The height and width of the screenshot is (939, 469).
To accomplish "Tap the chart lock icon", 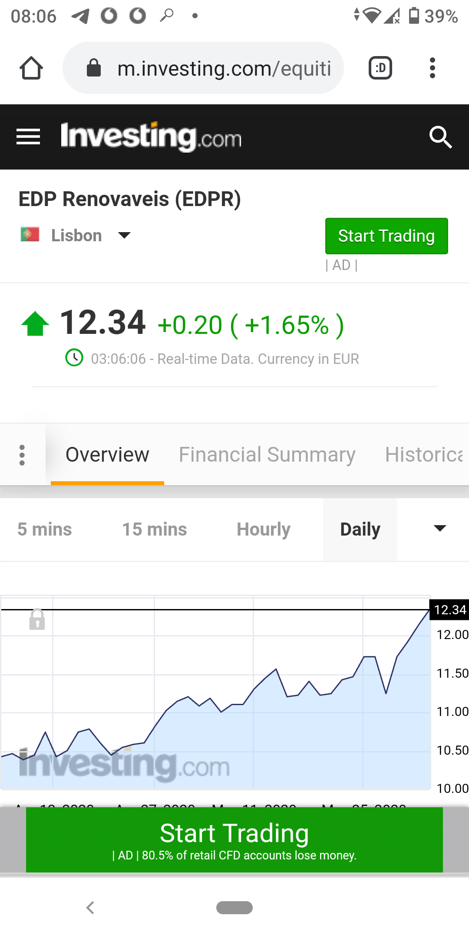I will pos(37,619).
